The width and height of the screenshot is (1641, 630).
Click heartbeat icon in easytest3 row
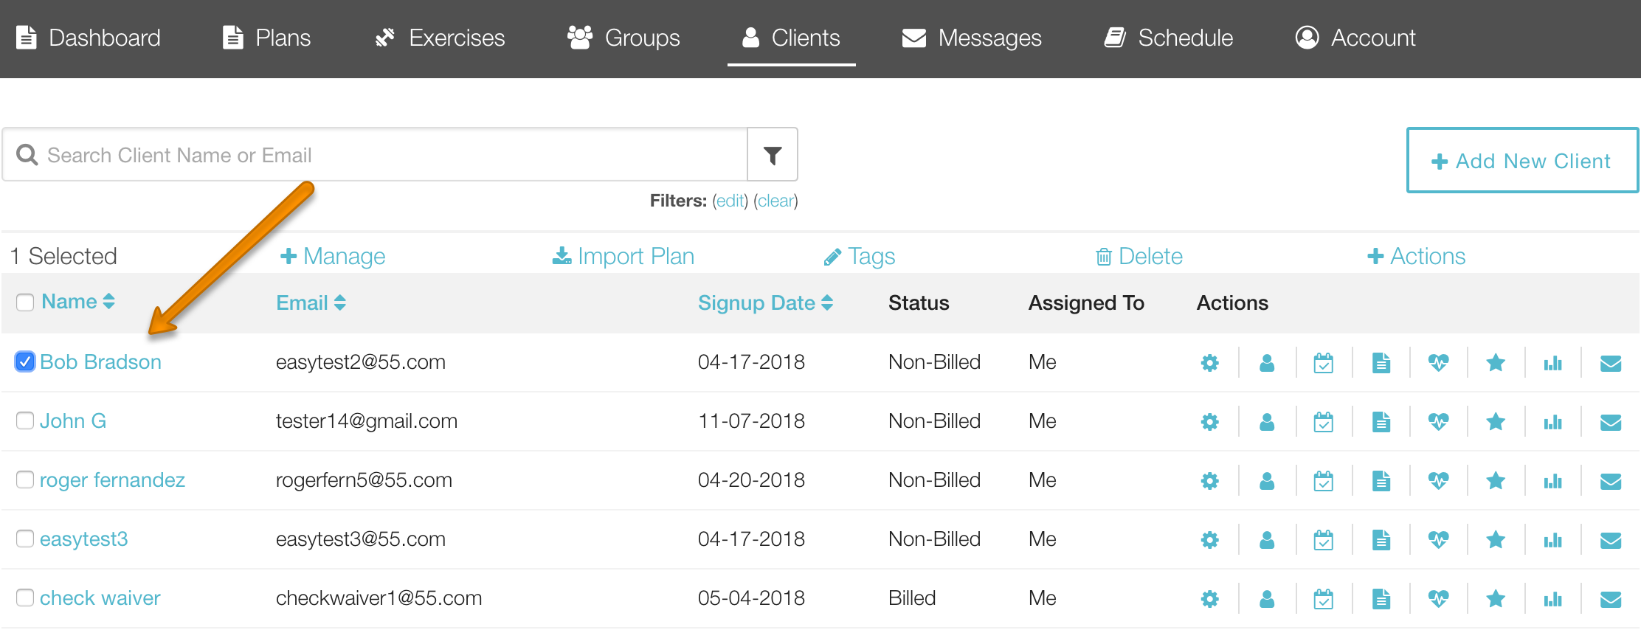coord(1438,539)
